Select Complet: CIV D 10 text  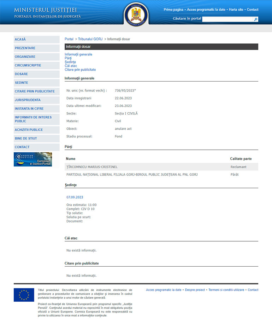(x=81, y=209)
